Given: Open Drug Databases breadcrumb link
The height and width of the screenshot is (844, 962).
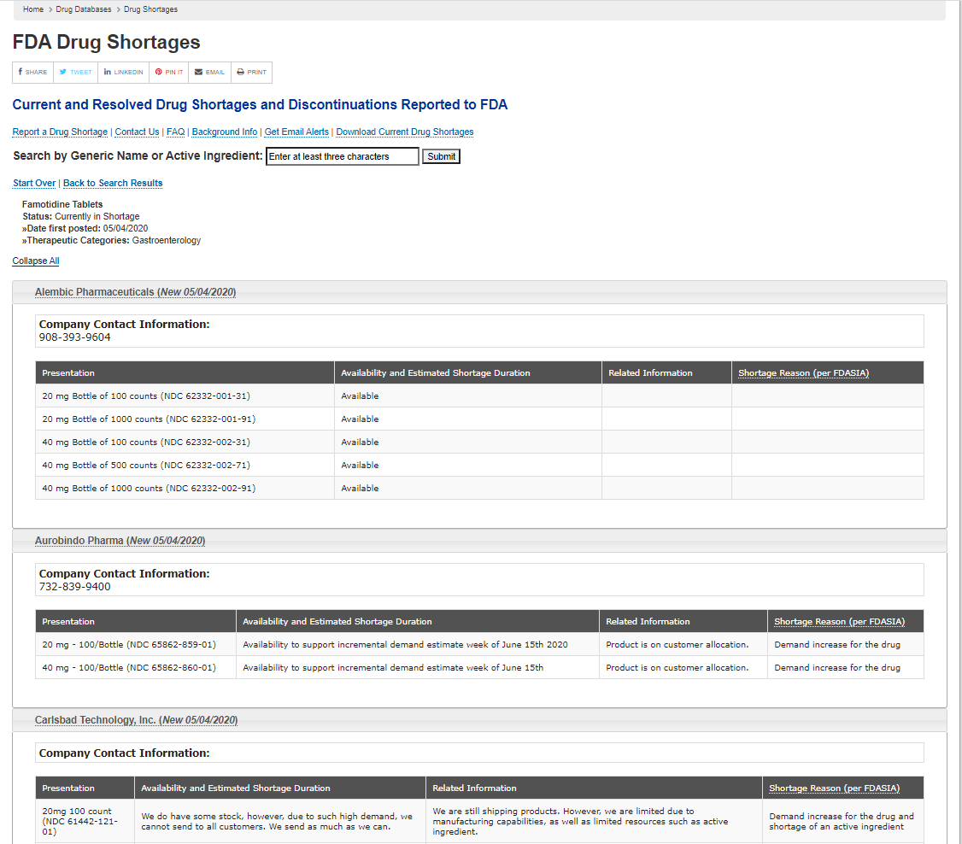Looking at the screenshot, I should [84, 9].
